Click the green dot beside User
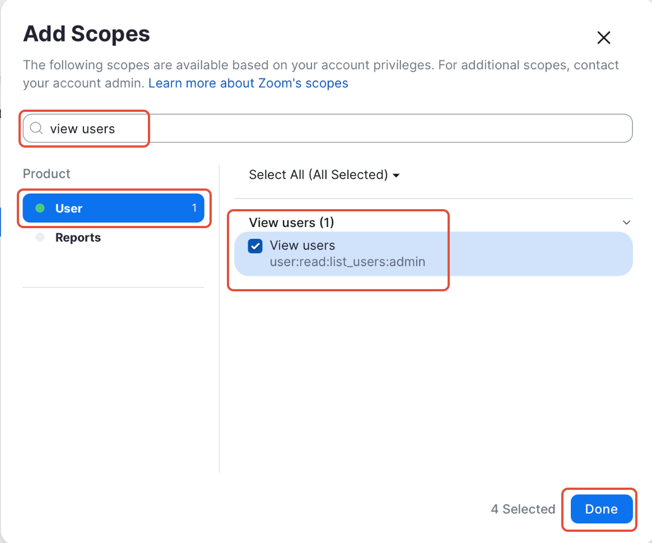Image resolution: width=652 pixels, height=543 pixels. click(40, 208)
